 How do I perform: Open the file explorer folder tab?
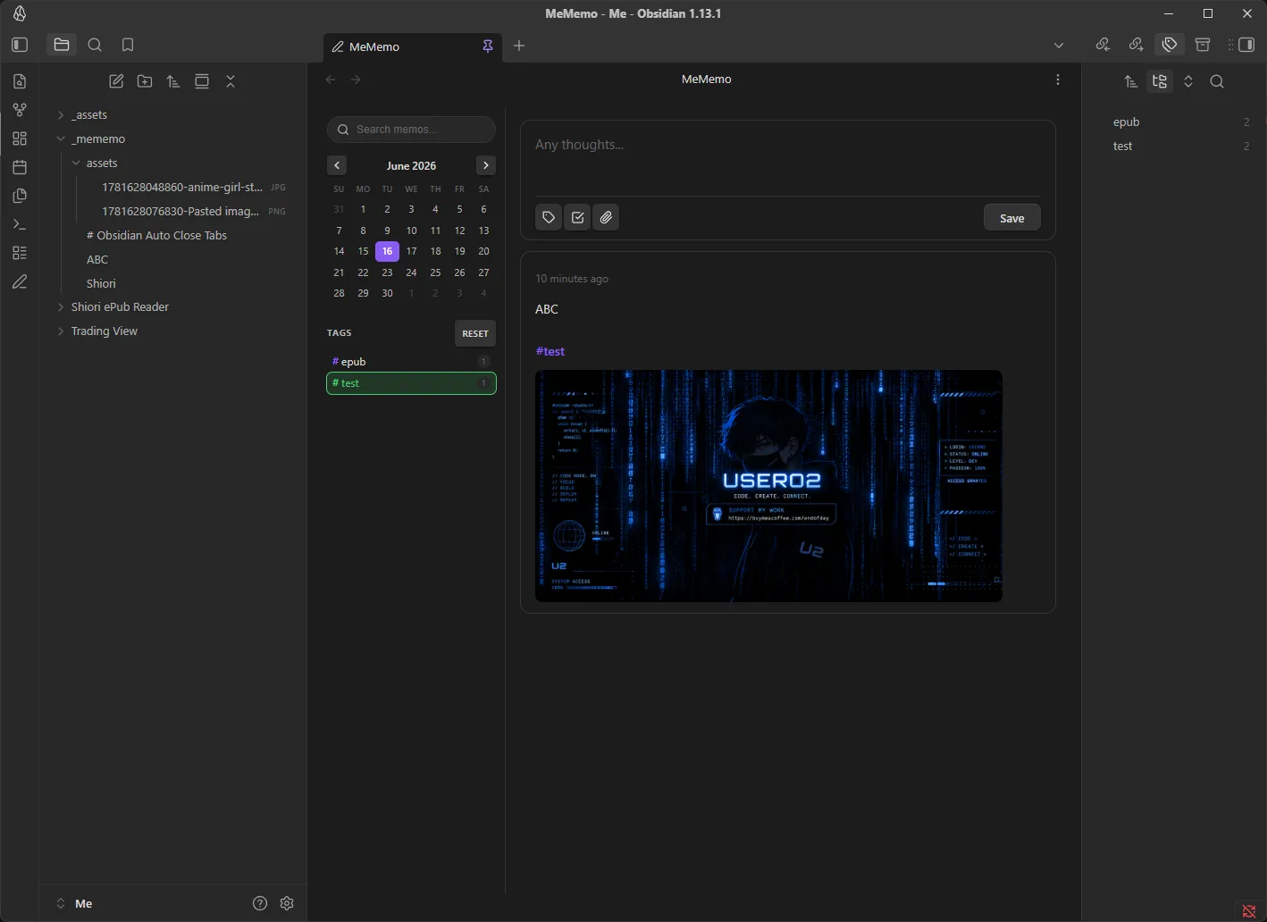click(x=62, y=45)
